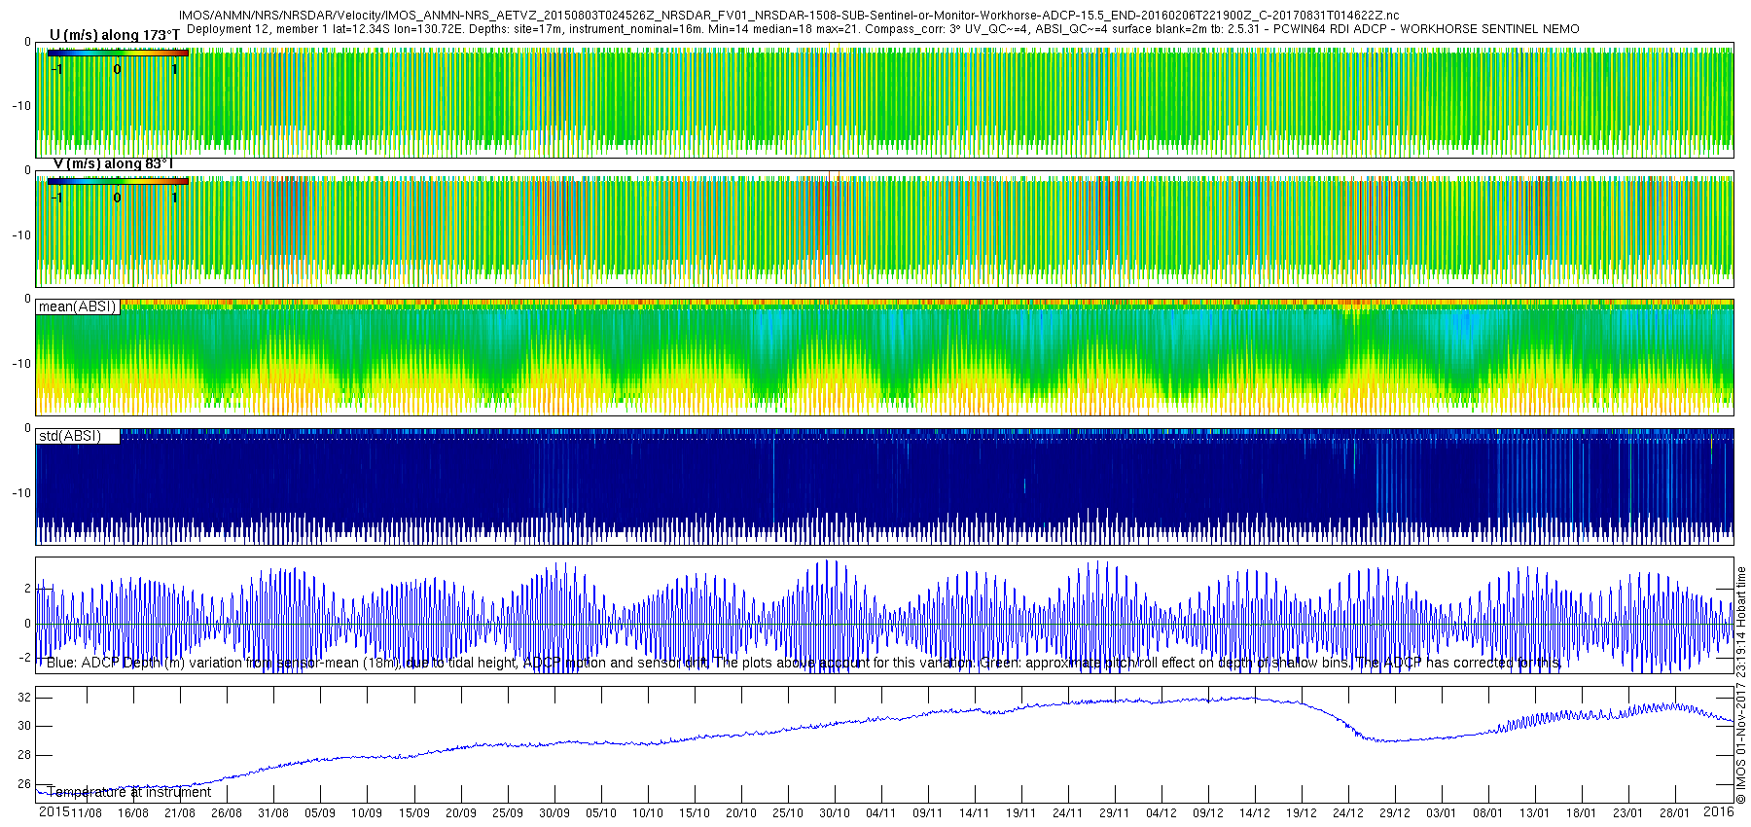This screenshot has width=1751, height=827.
Task: Click the '11/08' date tick label
Action: coord(86,813)
